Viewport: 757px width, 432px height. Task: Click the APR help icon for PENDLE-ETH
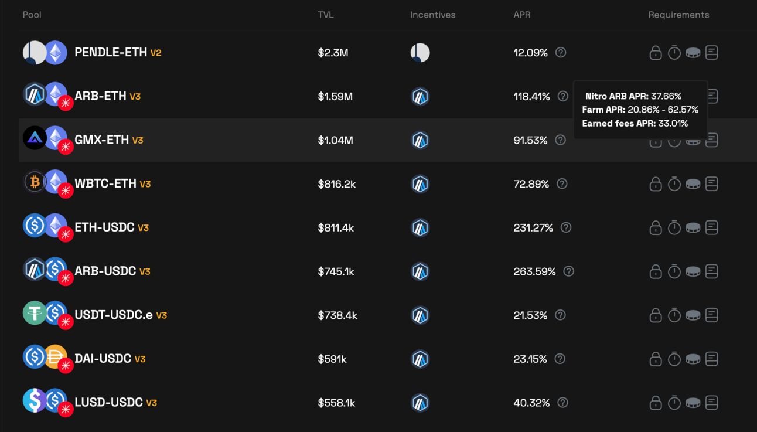[x=561, y=52]
